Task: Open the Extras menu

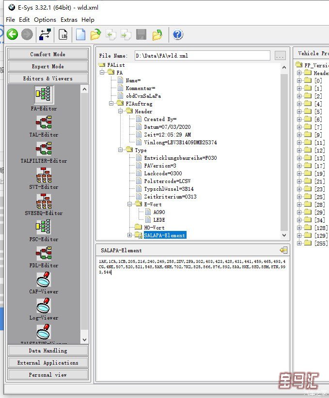Action: (69, 20)
